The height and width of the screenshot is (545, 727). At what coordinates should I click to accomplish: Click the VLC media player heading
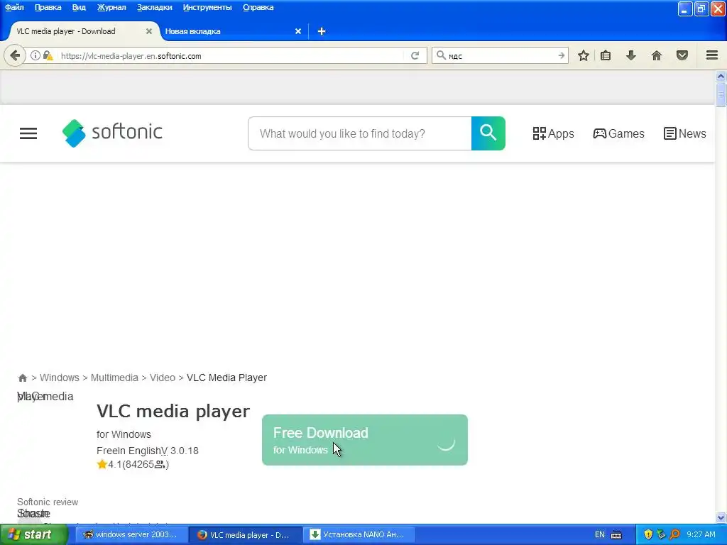point(173,412)
